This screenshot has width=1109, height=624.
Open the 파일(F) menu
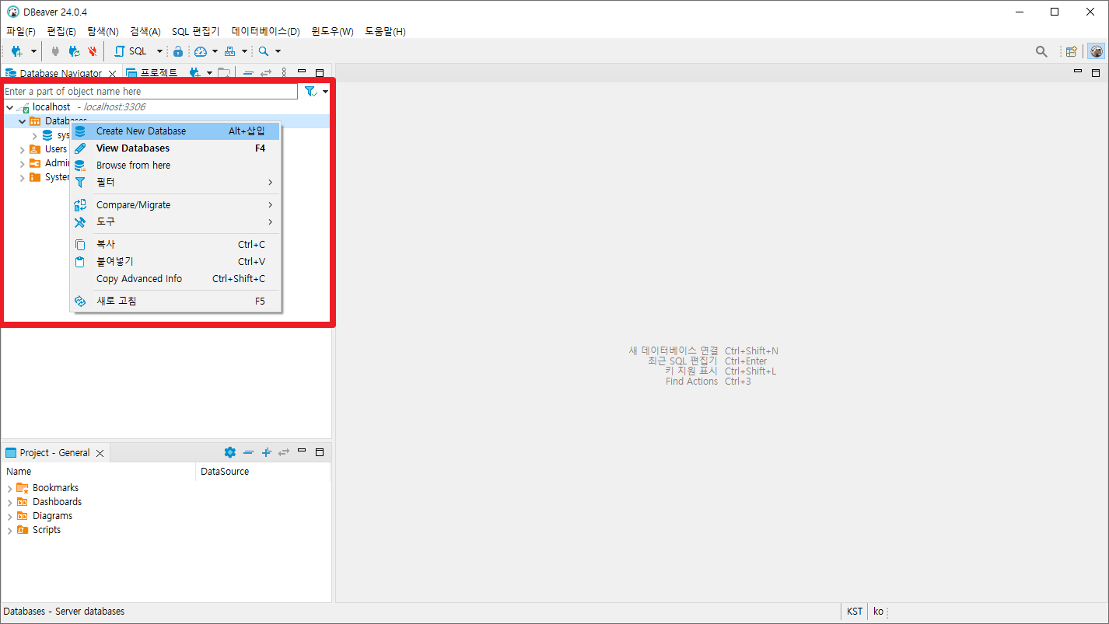tap(21, 31)
